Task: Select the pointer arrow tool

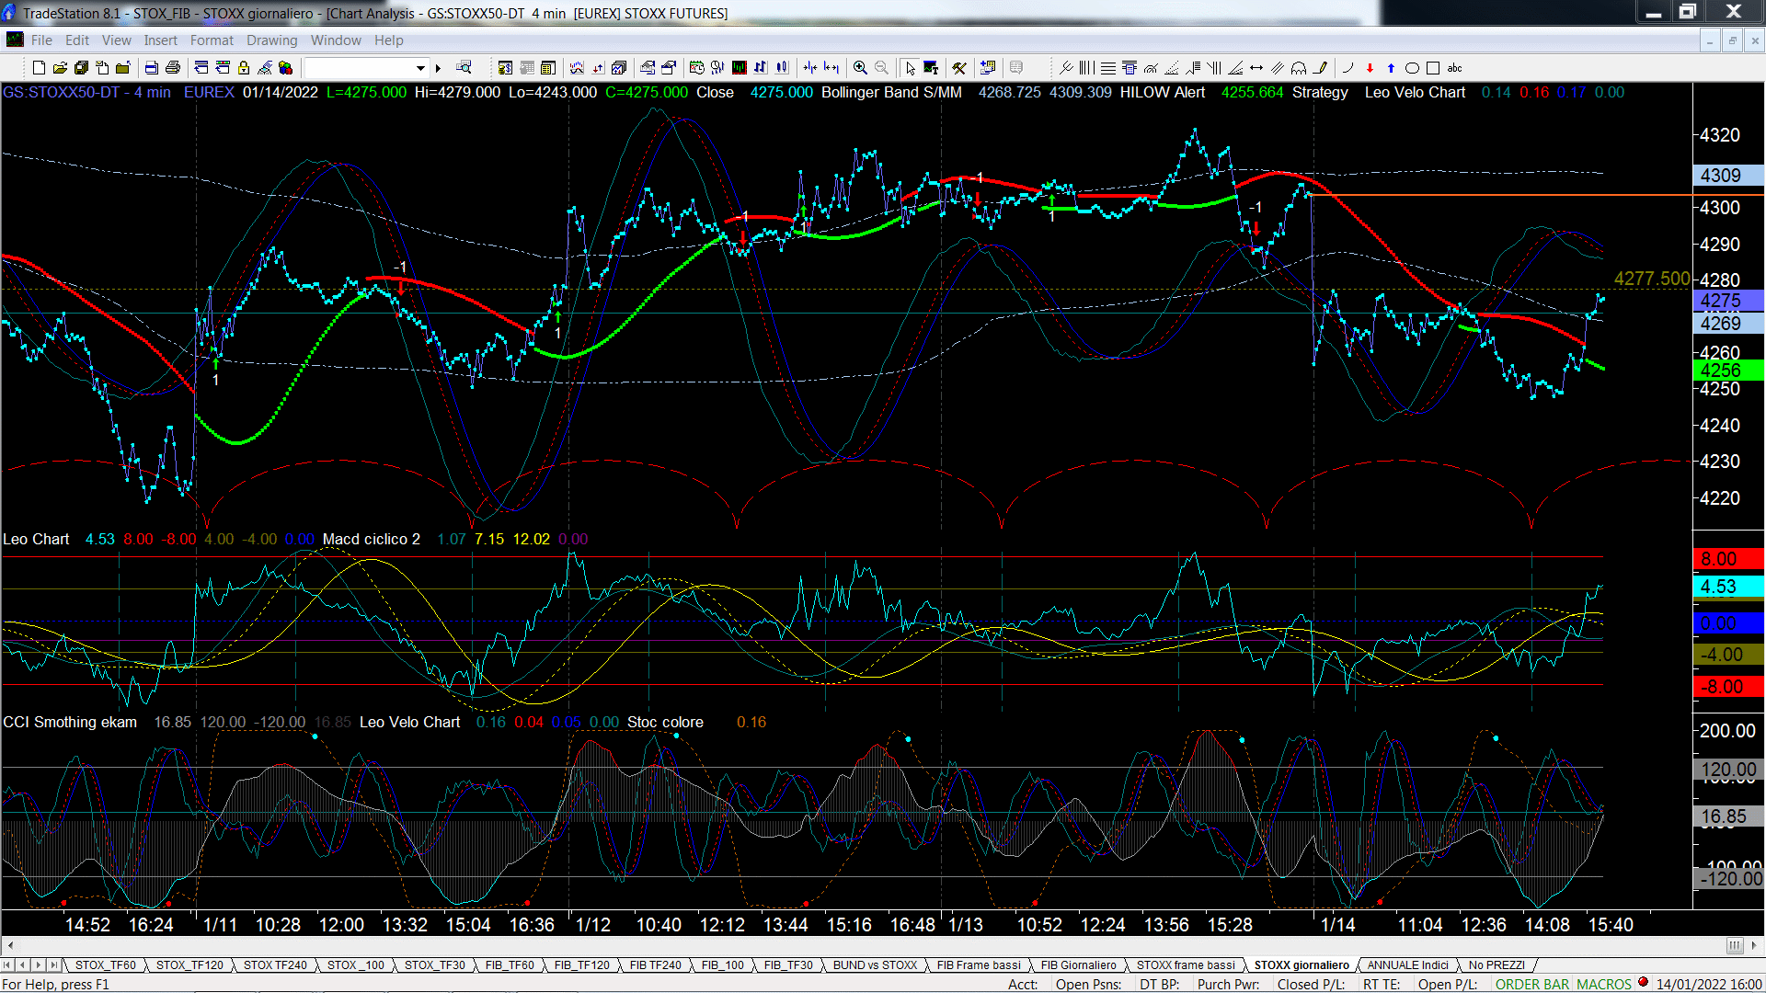Action: (x=911, y=68)
